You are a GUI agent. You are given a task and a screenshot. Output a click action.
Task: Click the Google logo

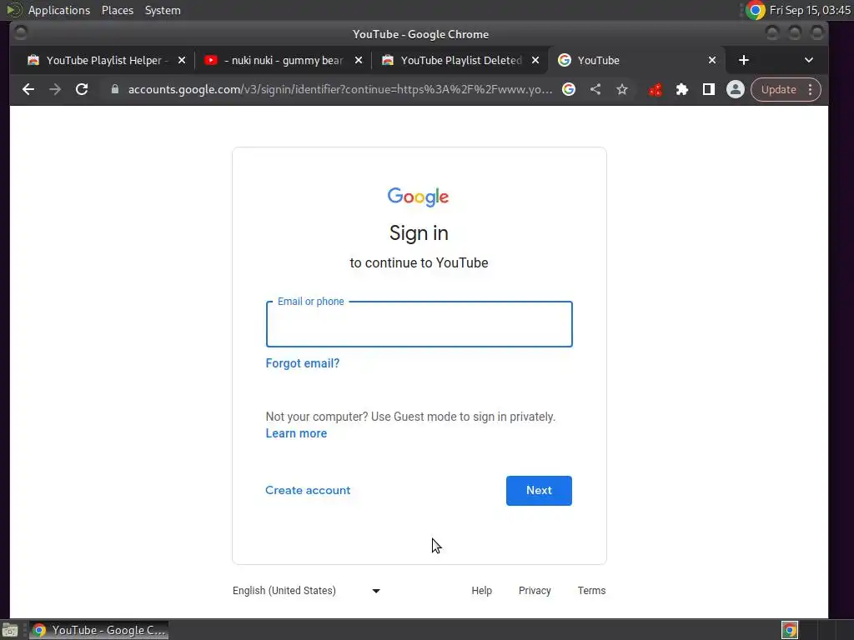point(419,197)
